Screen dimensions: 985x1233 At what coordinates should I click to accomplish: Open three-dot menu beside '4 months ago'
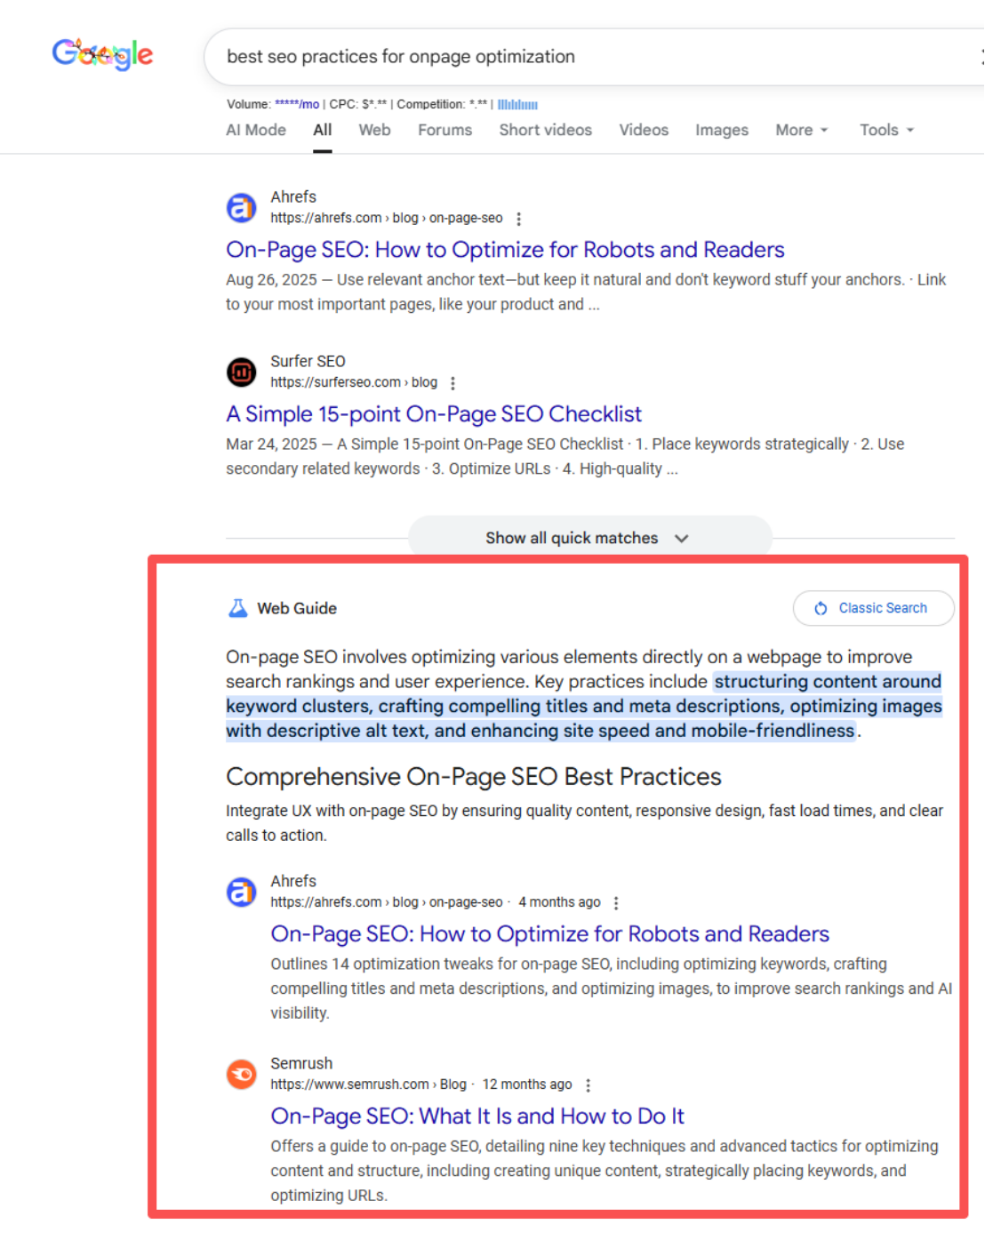point(616,903)
